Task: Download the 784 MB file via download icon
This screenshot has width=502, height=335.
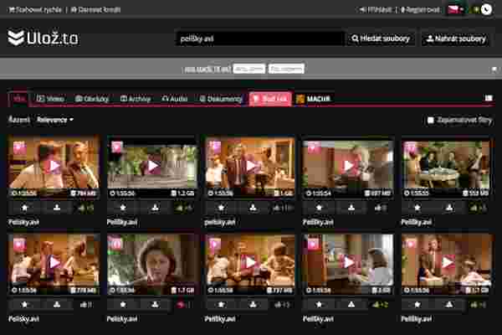Action: (x=57, y=208)
